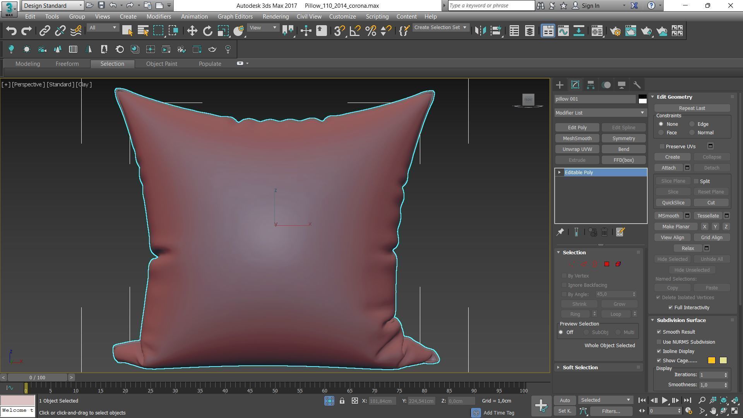Viewport: 743px width, 418px height.
Task: Open the Graph Editors menu
Action: point(235,17)
